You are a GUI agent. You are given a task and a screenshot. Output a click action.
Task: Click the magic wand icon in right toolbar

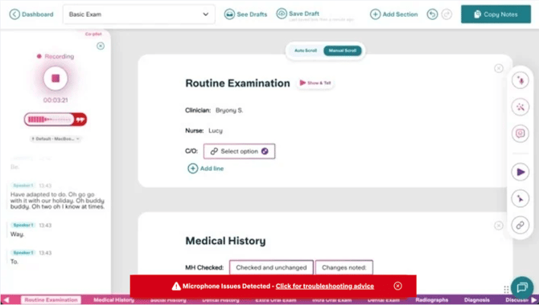pos(520,107)
